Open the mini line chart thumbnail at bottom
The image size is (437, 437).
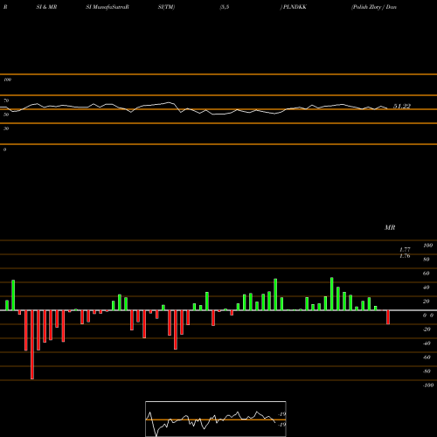216,419
